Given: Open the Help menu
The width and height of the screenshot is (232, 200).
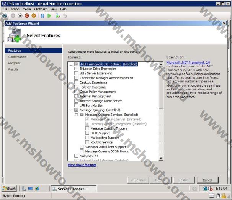Looking at the screenshot, I should point(63,9).
